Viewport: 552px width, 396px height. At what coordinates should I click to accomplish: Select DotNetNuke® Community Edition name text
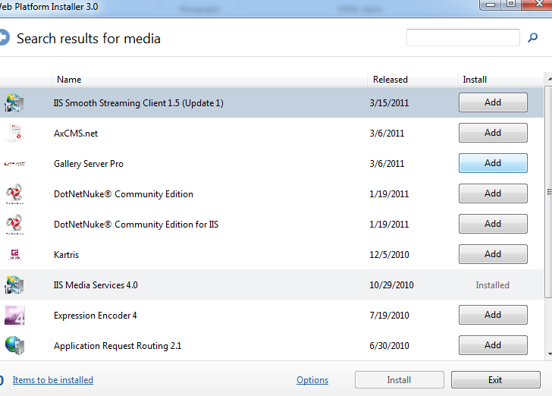pos(123,194)
